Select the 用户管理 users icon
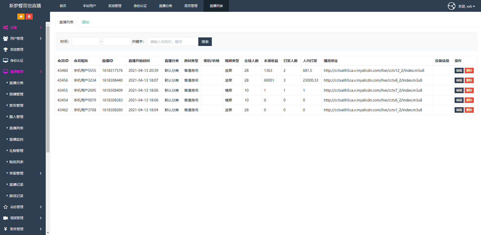481x235 pixels. coord(6,38)
